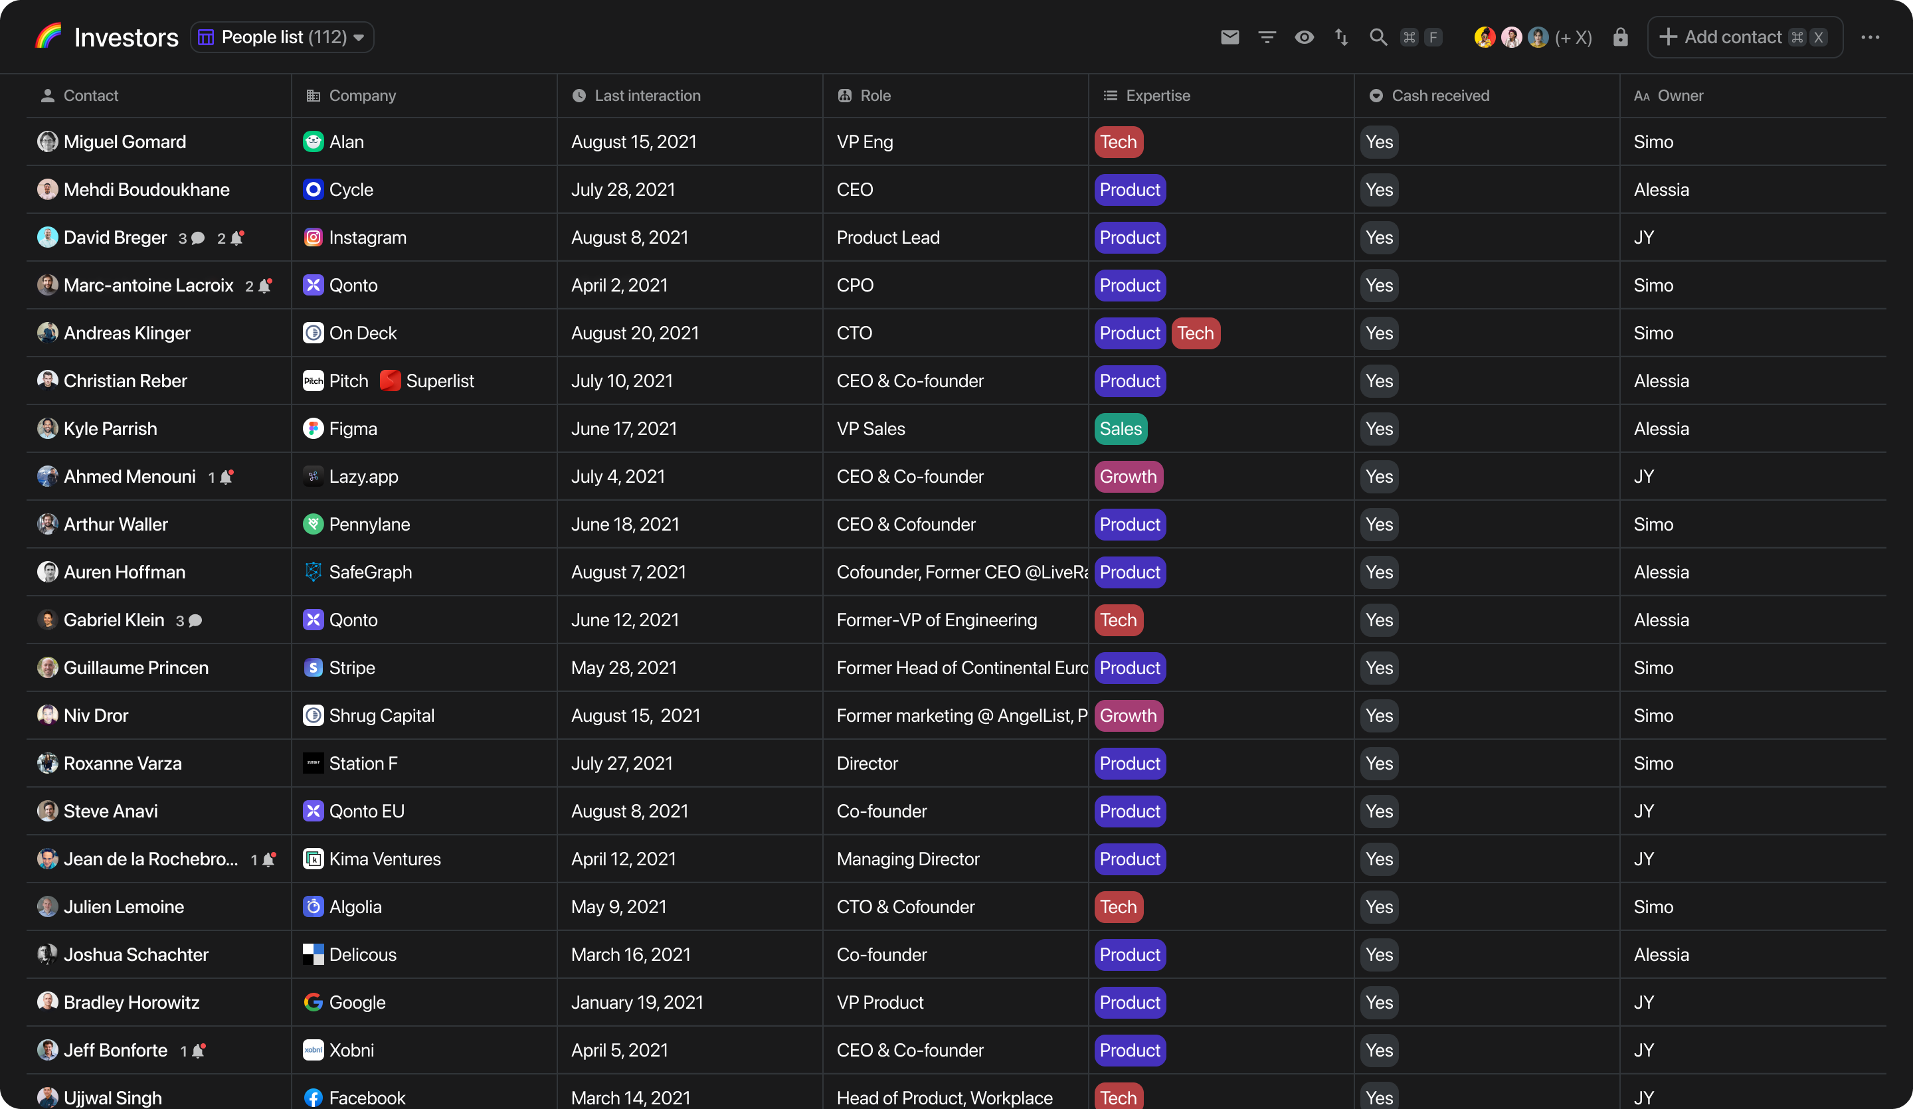The width and height of the screenshot is (1913, 1109).
Task: Open the mail envelope icon in toolbar
Action: click(x=1230, y=37)
